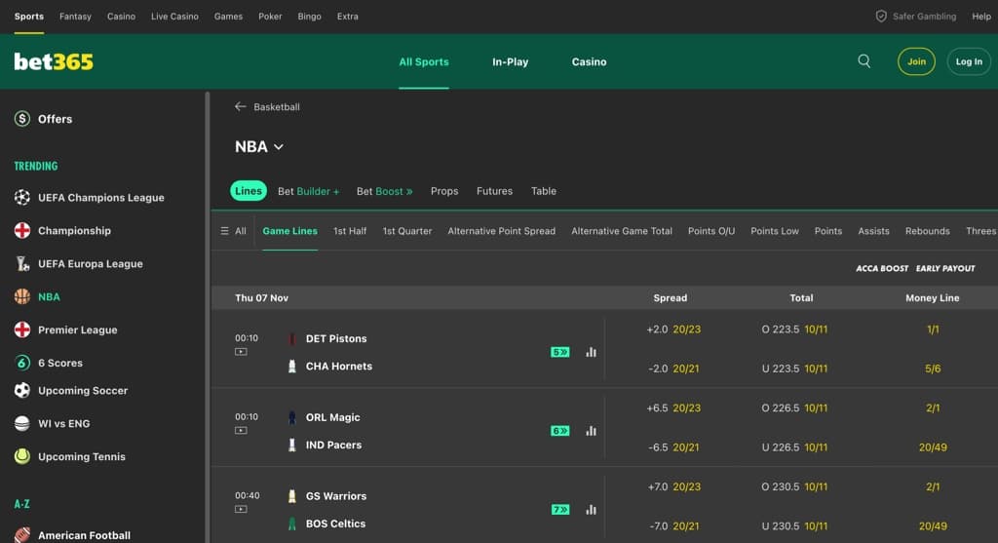
Task: Click the back arrow beside Basketball
Action: 240,106
